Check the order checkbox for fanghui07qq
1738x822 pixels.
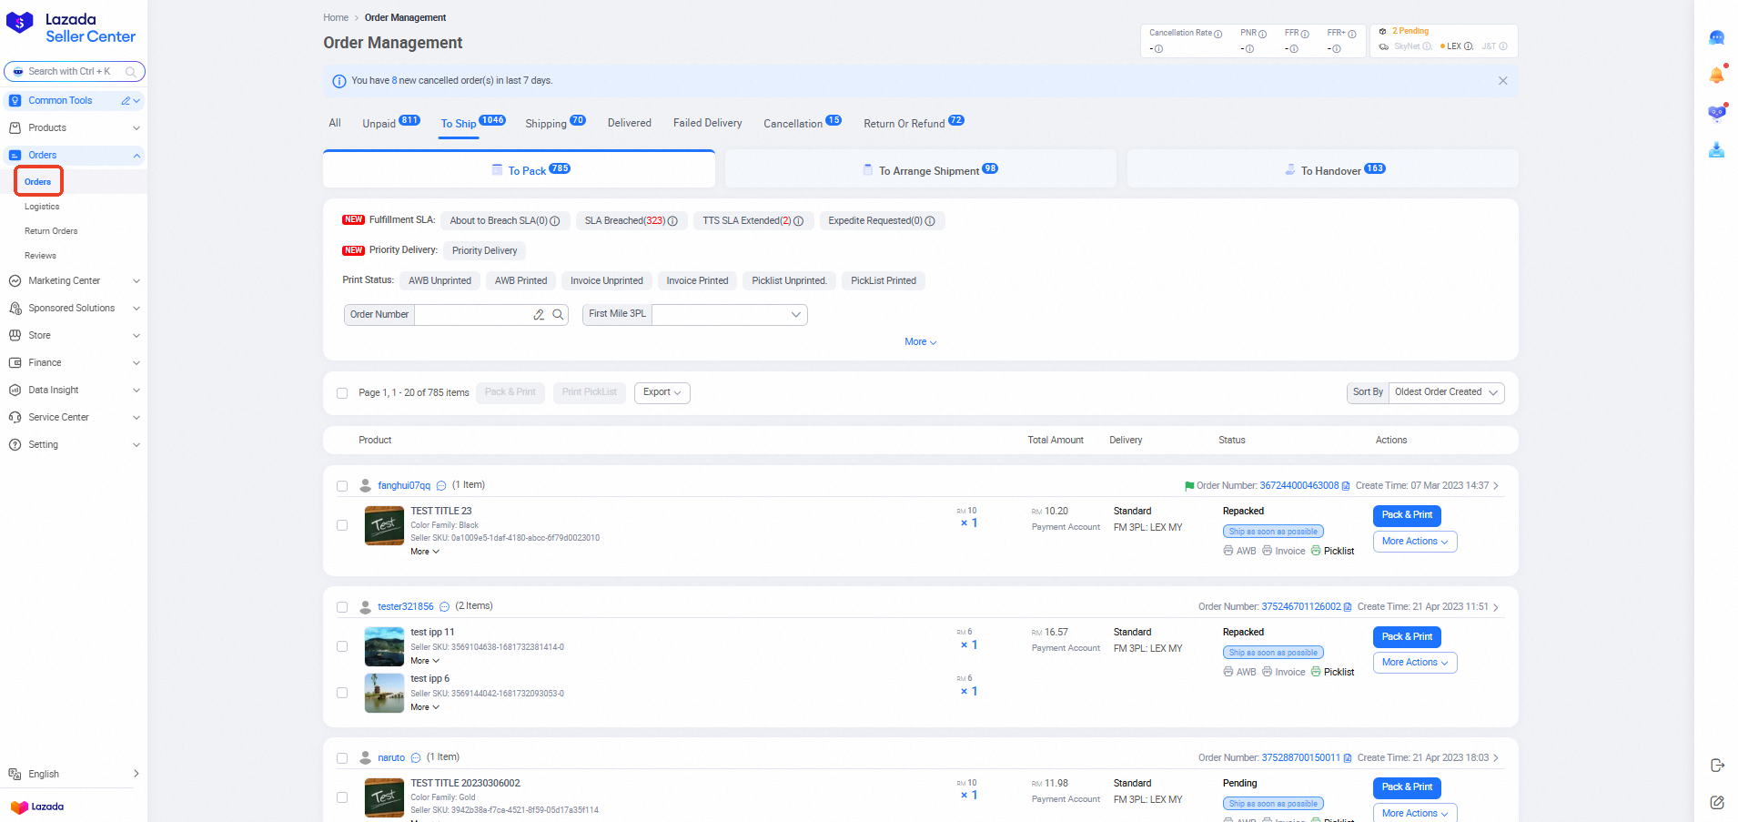[342, 486]
